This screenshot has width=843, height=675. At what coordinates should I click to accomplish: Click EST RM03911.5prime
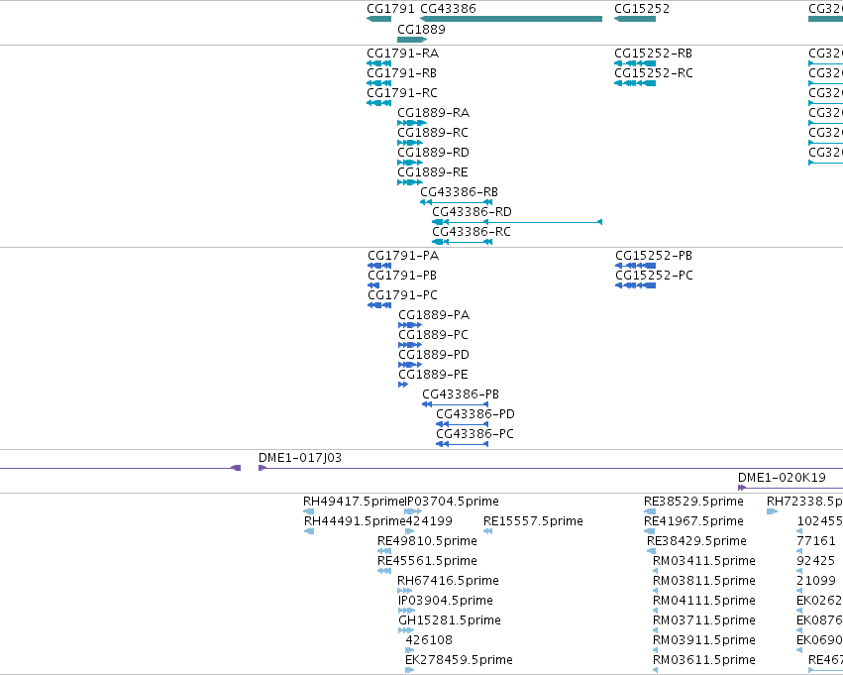tap(703, 640)
